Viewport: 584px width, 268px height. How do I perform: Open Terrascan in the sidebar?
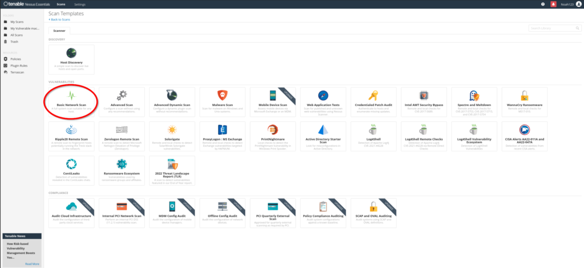pyautogui.click(x=17, y=72)
